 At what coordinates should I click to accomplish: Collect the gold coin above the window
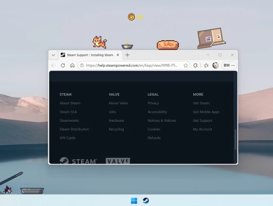[131, 17]
